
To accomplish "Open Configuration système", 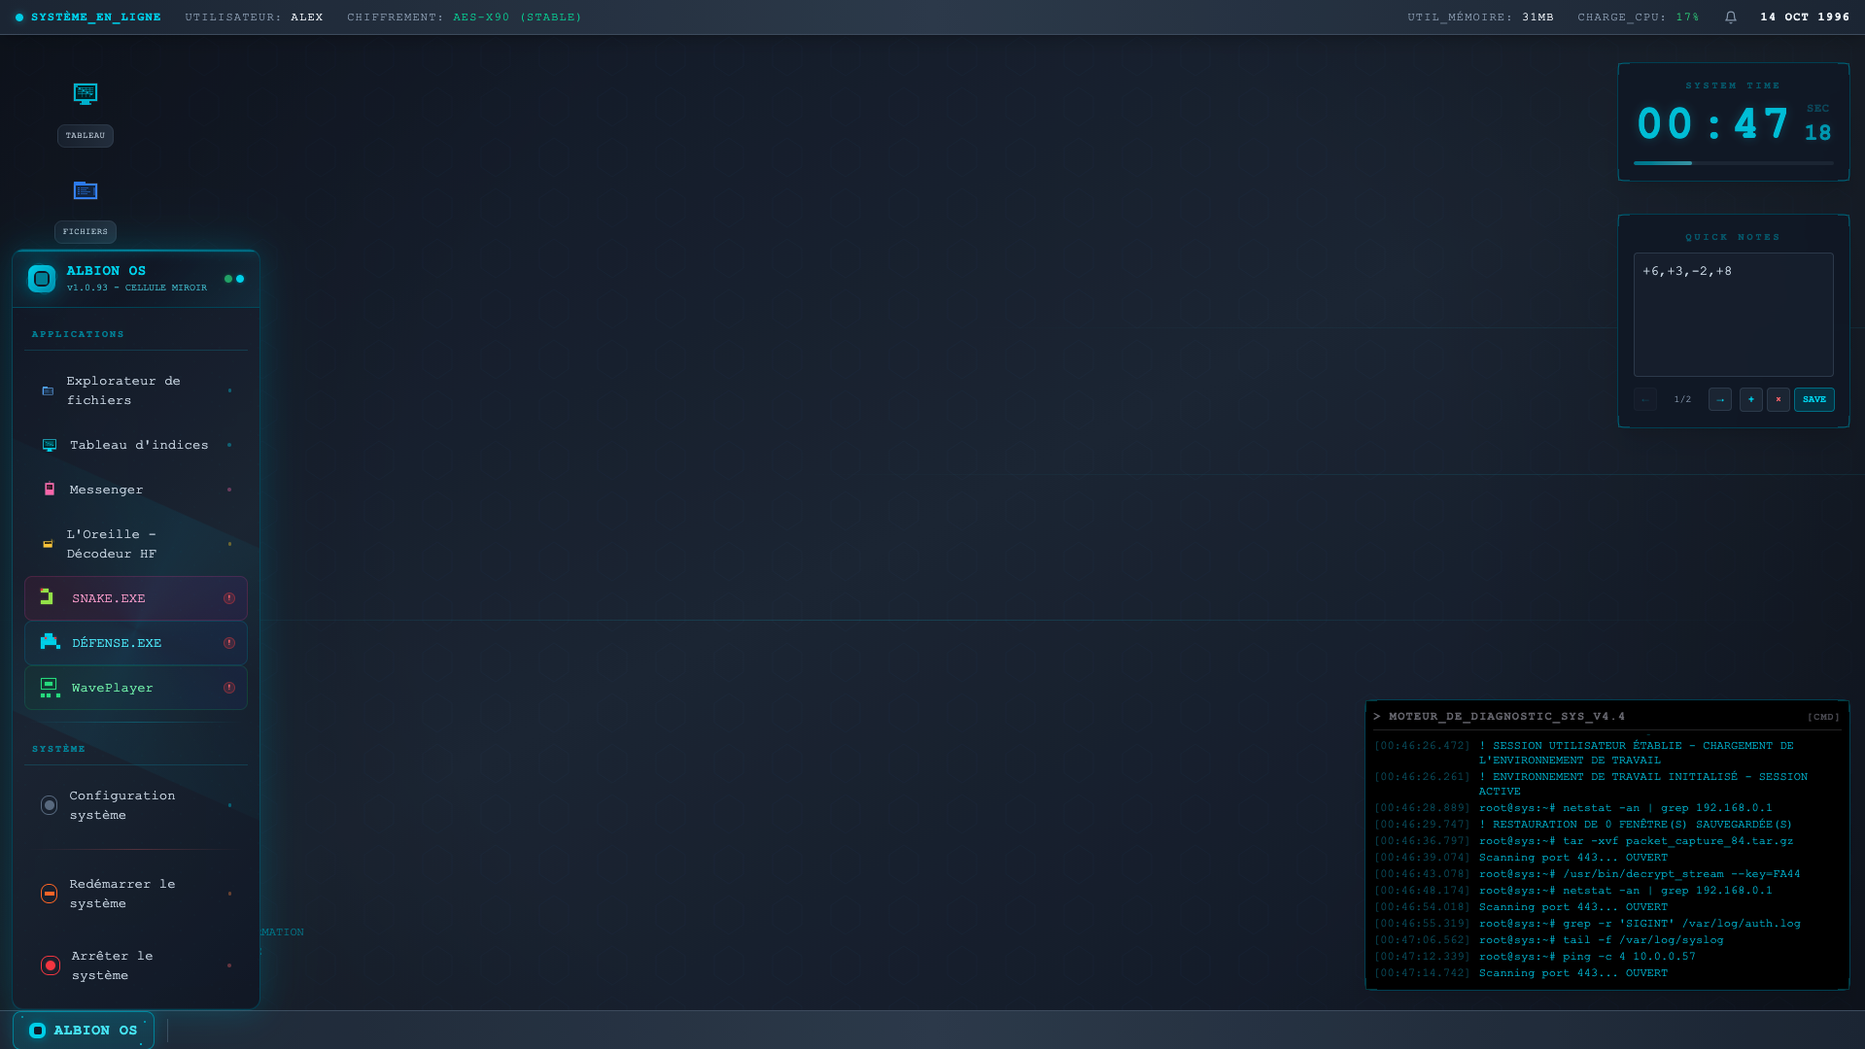I will click(x=136, y=805).
